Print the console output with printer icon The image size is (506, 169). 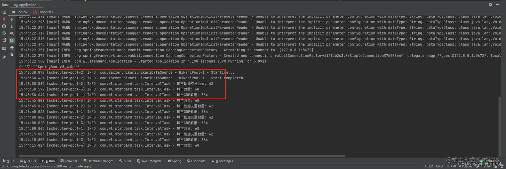pos(12,48)
